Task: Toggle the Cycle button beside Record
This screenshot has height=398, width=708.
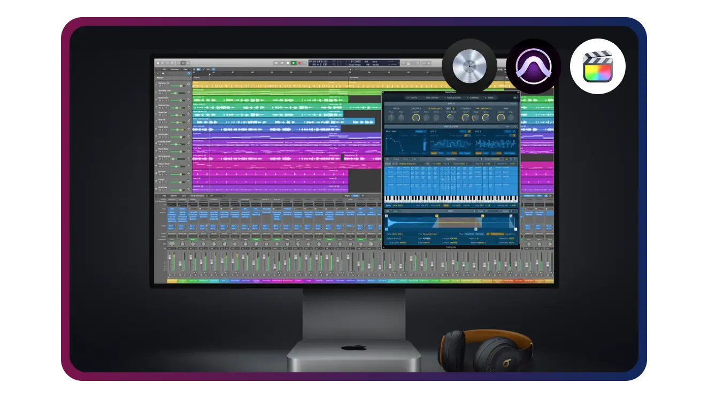Action: coord(305,63)
